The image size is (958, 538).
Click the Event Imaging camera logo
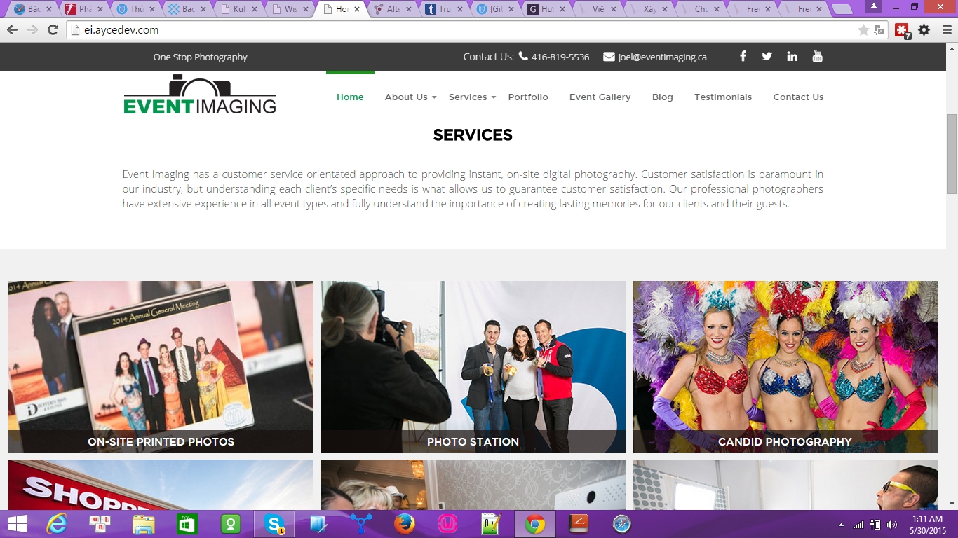point(200,95)
